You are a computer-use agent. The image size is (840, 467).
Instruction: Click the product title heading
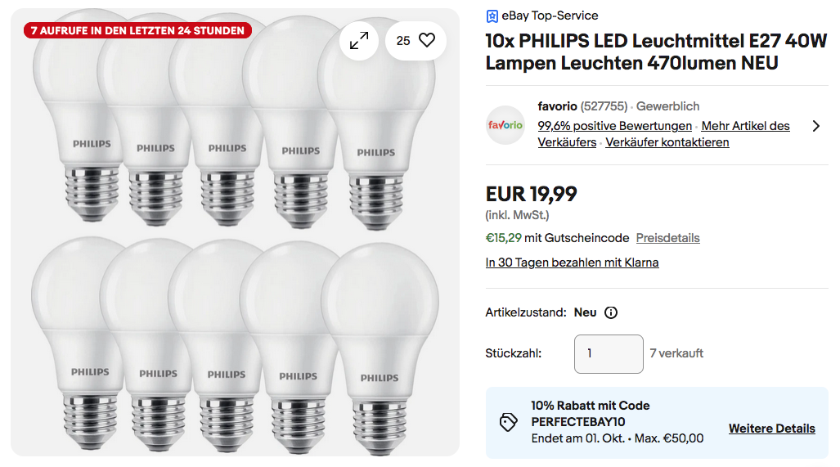[x=656, y=52]
